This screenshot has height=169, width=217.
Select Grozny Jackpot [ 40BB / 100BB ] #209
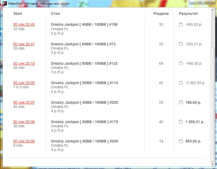(84, 141)
